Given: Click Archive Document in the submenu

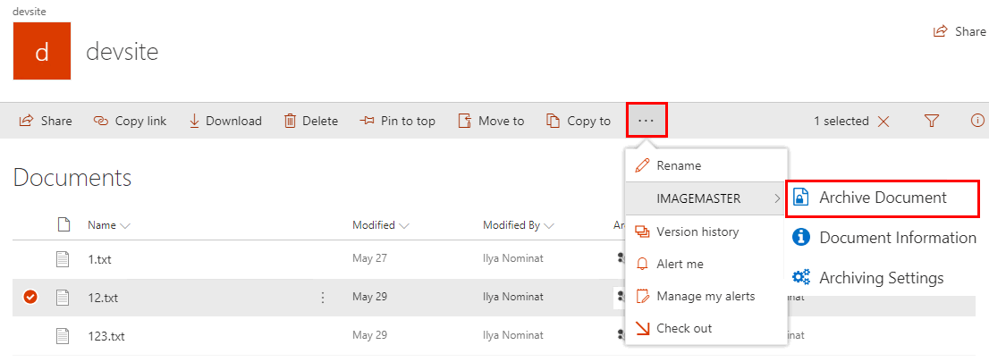Looking at the screenshot, I should pyautogui.click(x=883, y=198).
